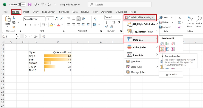
Task: Select Orange gradient data bar
Action: [x=162, y=49]
